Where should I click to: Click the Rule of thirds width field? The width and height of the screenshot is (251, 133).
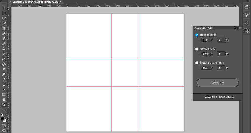(x=221, y=40)
